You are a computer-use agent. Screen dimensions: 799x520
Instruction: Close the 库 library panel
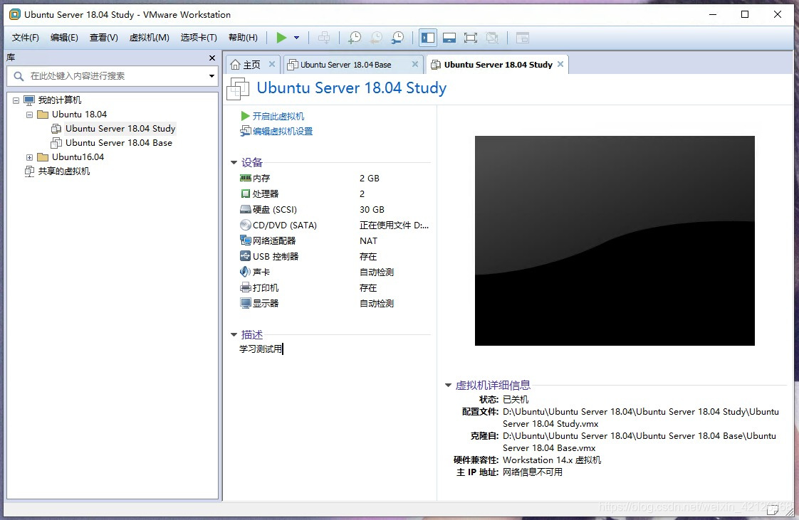click(212, 58)
